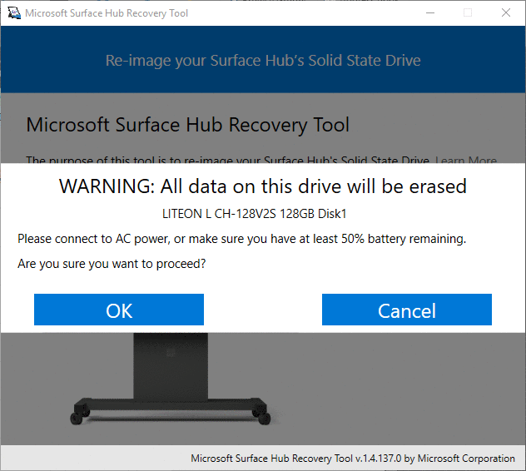Viewport: 526px width, 471px height.
Task: Click the 'Are you sure you want to proceed?' text
Action: (x=112, y=264)
